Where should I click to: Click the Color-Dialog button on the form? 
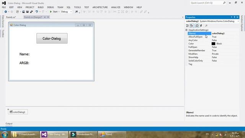pyautogui.click(x=52, y=38)
